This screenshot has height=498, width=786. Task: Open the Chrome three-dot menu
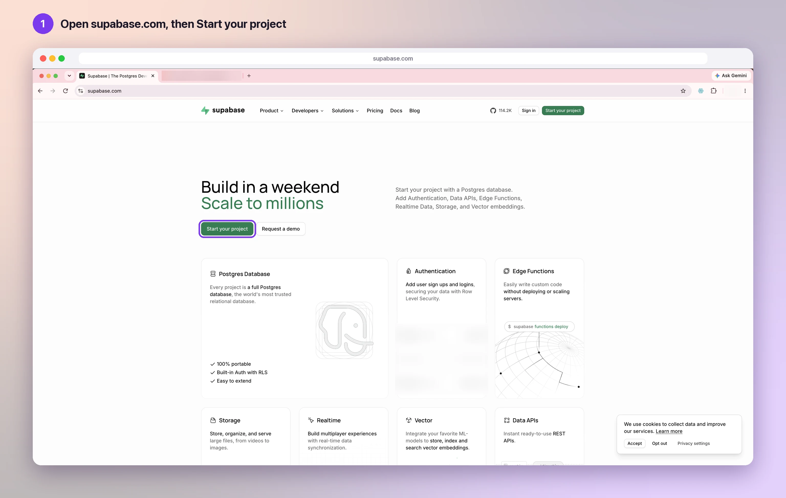(745, 91)
